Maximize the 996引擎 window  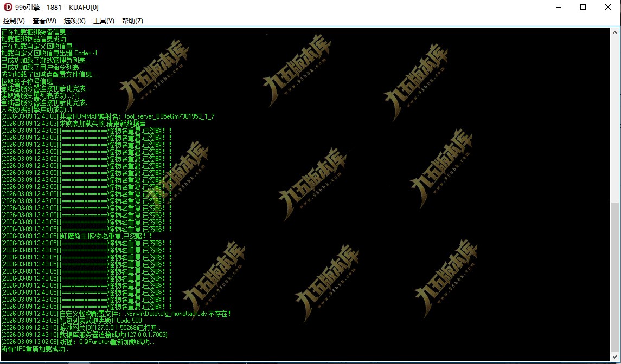(583, 7)
